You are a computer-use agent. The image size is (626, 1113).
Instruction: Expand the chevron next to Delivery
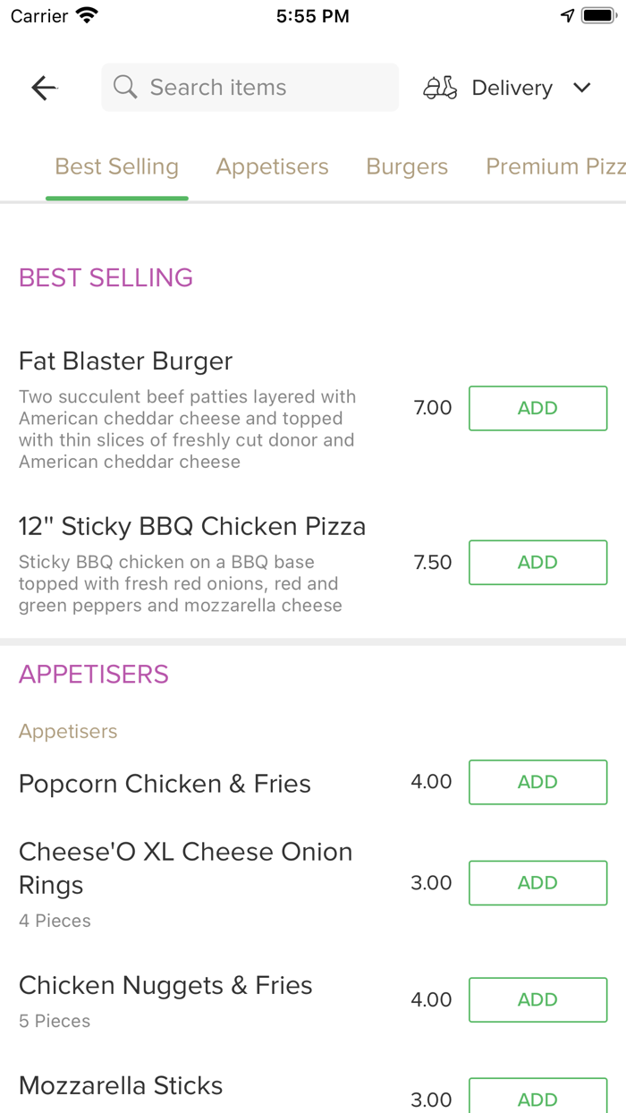pyautogui.click(x=581, y=88)
